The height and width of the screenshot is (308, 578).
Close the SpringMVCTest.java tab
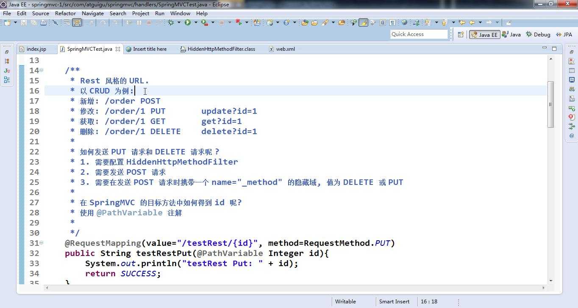coord(118,49)
